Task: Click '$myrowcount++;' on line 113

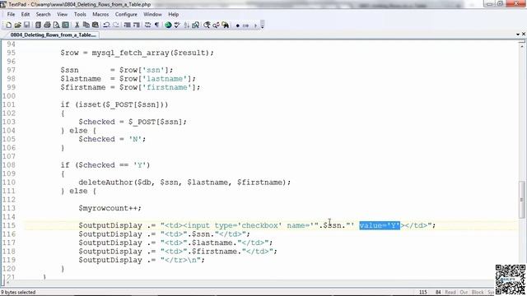Action: pos(110,208)
